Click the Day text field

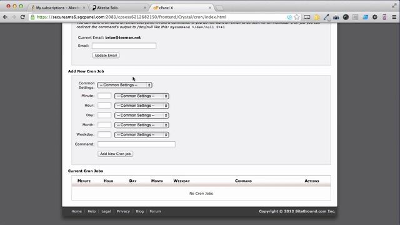click(x=104, y=115)
